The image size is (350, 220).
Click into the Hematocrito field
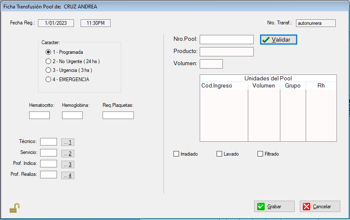pyautogui.click(x=39, y=115)
